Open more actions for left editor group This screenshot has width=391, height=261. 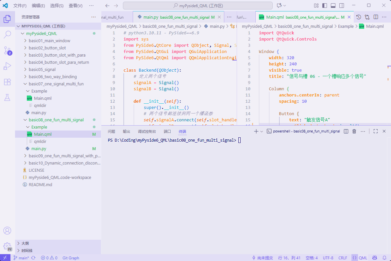click(229, 17)
